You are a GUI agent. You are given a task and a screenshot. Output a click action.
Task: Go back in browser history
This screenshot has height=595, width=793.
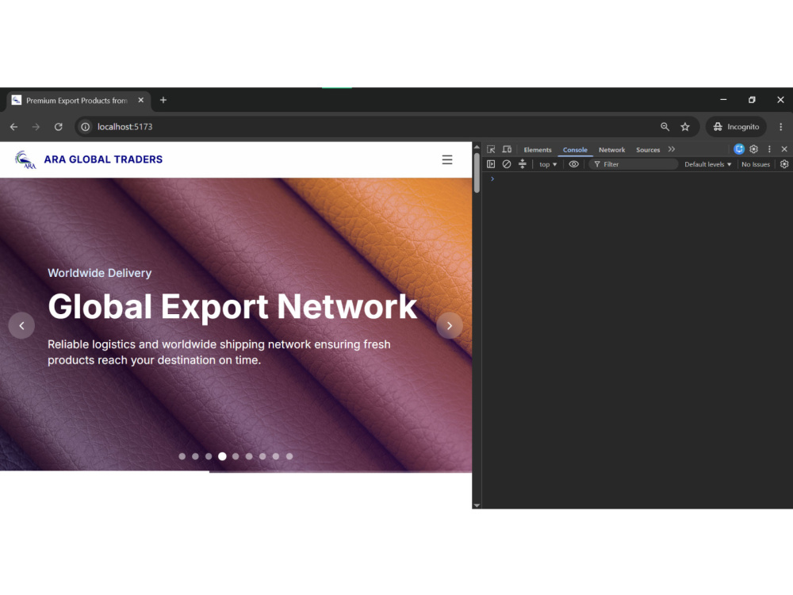[13, 127]
